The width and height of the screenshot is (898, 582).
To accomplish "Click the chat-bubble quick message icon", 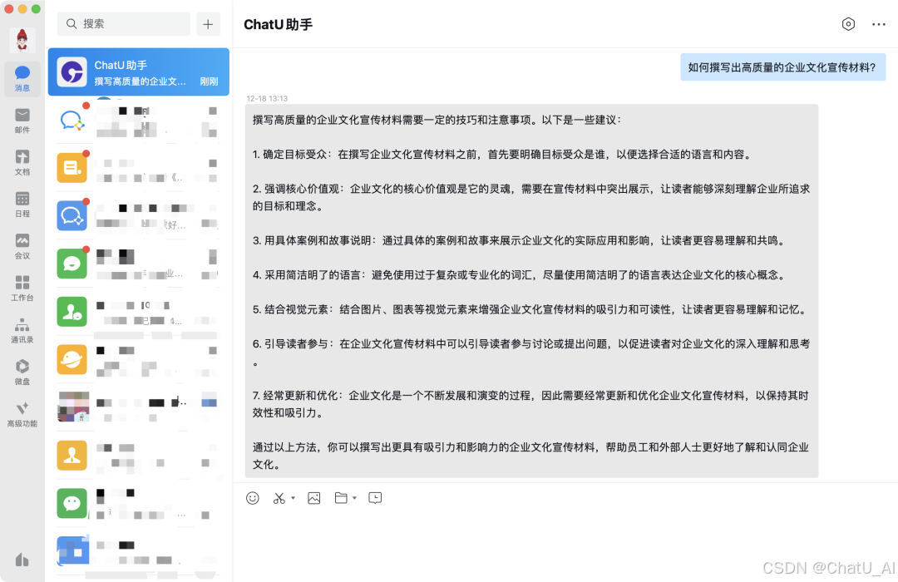I will tap(375, 498).
